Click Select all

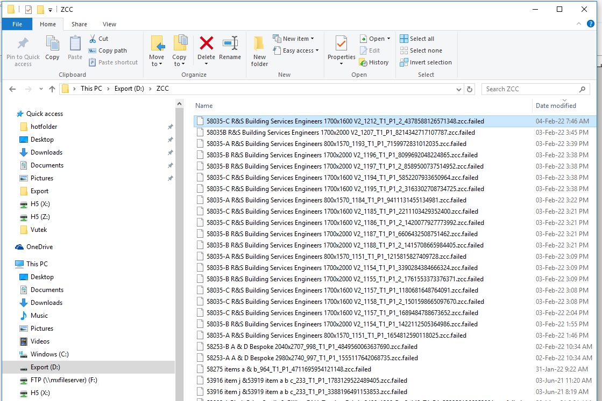[417, 39]
